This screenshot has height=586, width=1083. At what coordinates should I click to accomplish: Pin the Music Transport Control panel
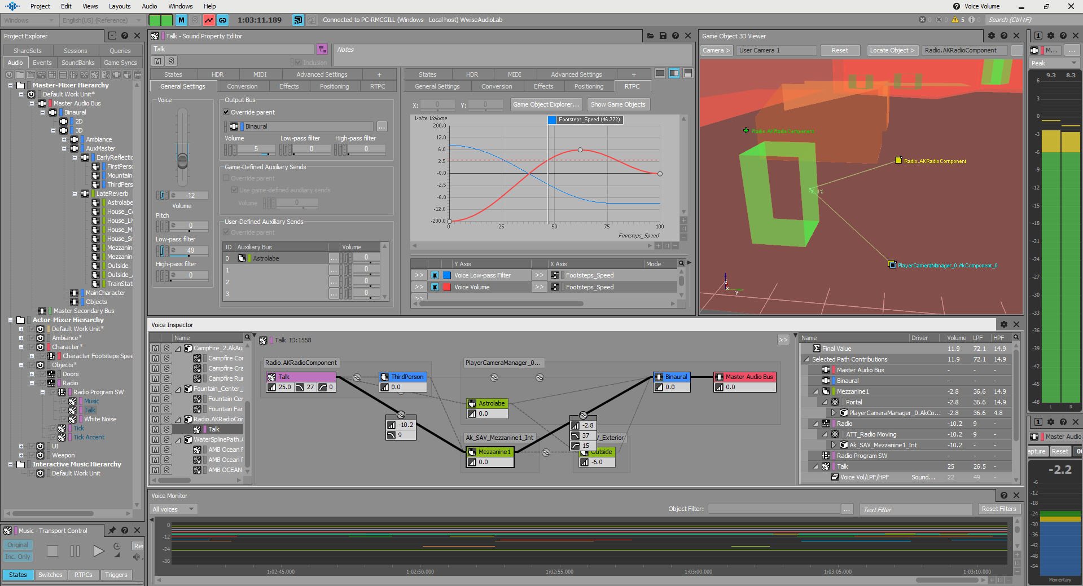coord(112,530)
